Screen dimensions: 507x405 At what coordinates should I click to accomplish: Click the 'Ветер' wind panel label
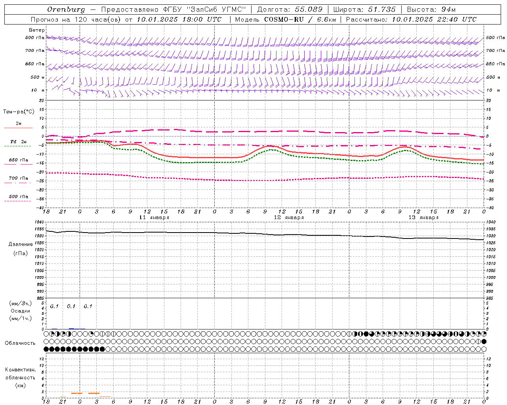click(37, 30)
